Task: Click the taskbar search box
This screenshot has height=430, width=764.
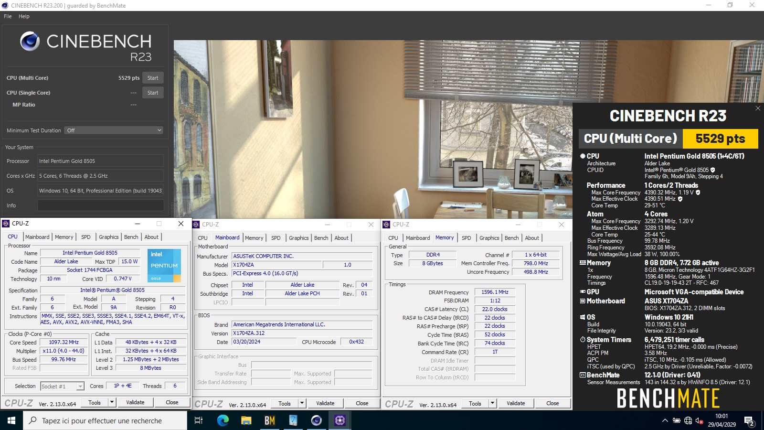Action: [105, 420]
